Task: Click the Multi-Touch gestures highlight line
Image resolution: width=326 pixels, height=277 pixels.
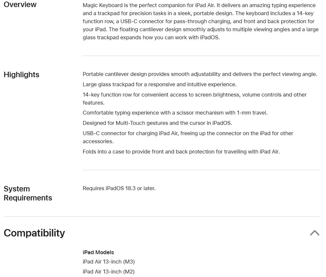Action: pyautogui.click(x=157, y=123)
